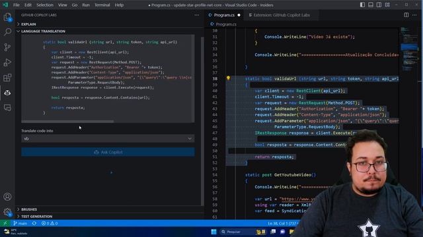423x237 pixels.
Task: Open the Go menu
Action: point(75,5)
